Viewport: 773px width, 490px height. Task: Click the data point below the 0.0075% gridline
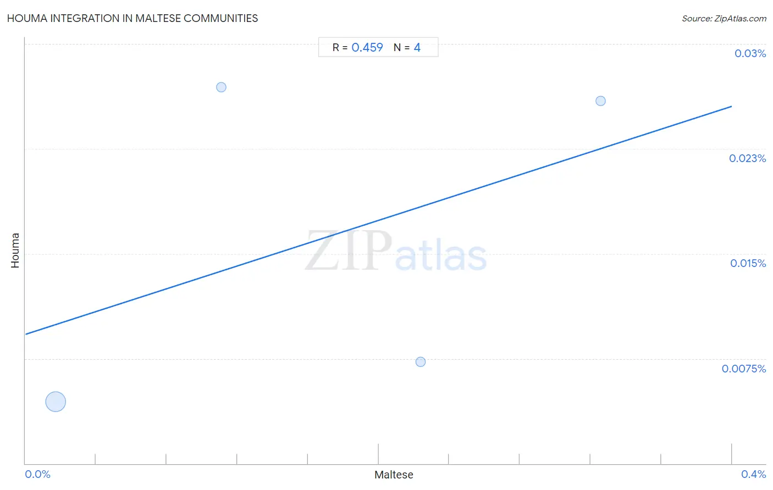click(x=421, y=361)
